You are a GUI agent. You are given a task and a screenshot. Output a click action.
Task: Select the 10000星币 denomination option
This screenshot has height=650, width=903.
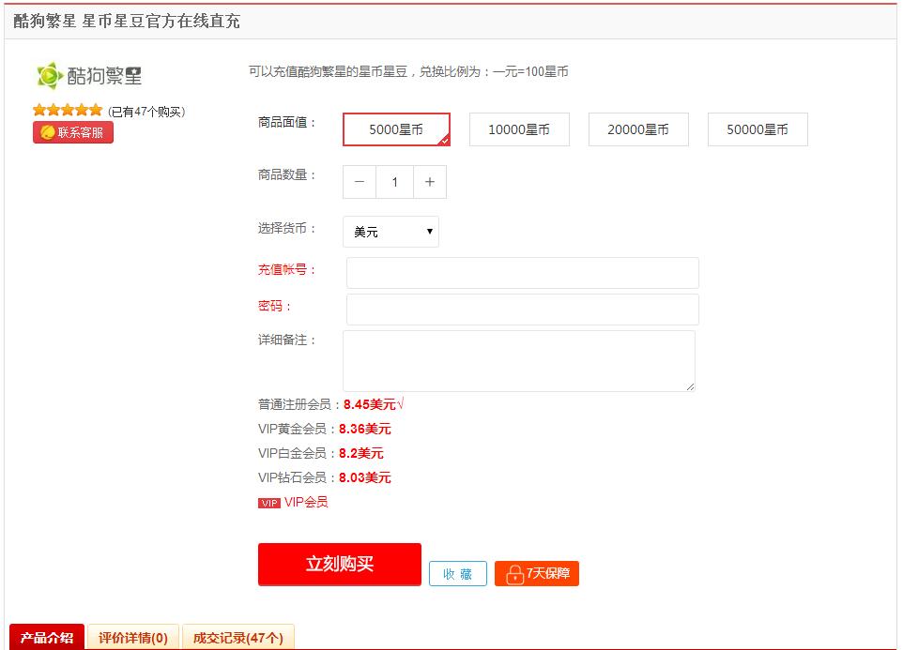(519, 129)
